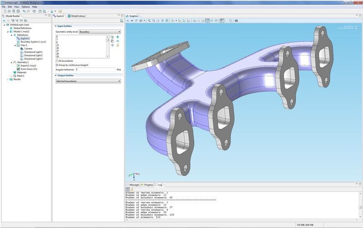Click the Open file toolbar icon
This screenshot has width=363, height=228.
pos(9,11)
